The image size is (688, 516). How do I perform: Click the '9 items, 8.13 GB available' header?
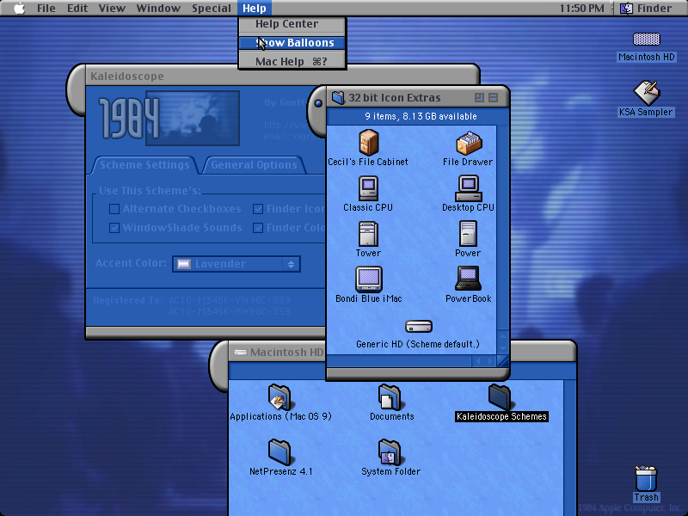click(421, 116)
